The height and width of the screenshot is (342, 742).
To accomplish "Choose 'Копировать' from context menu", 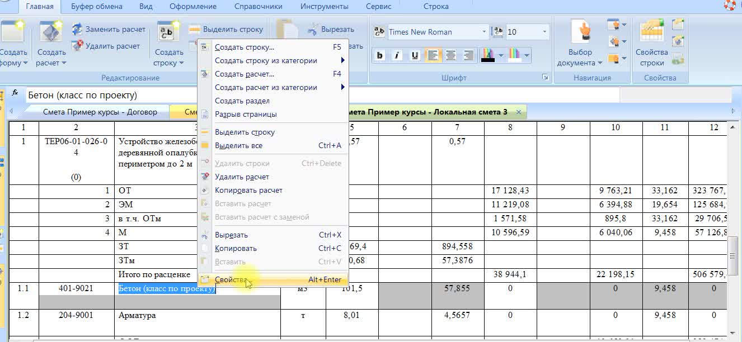I will point(273,248).
